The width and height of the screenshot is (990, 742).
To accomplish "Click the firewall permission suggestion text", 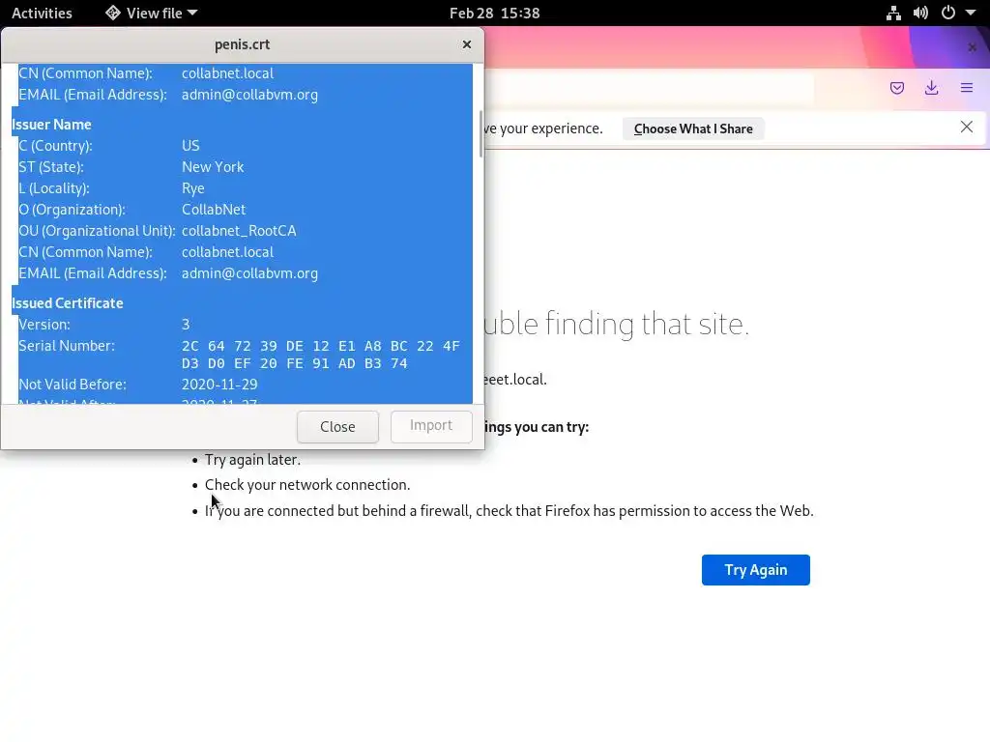I will pyautogui.click(x=509, y=510).
